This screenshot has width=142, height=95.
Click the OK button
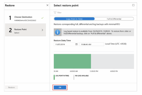60,87
